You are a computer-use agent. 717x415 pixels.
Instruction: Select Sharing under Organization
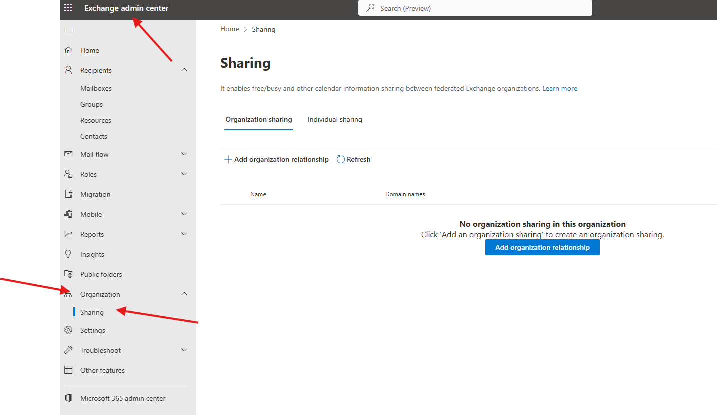point(92,312)
